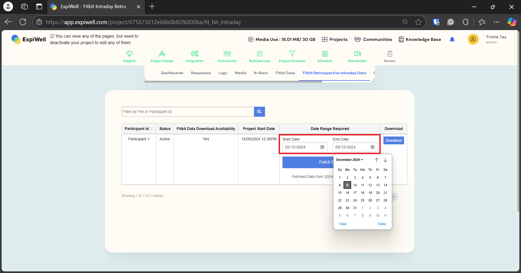The height and width of the screenshot is (273, 521).
Task: Open the Insights section icon
Action: click(129, 54)
